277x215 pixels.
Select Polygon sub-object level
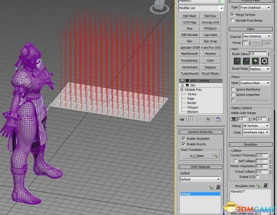coord(193,107)
